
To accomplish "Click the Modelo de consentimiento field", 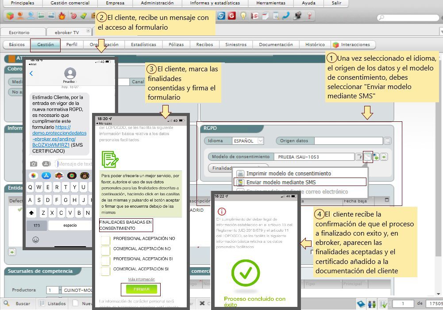I will coord(315,157).
